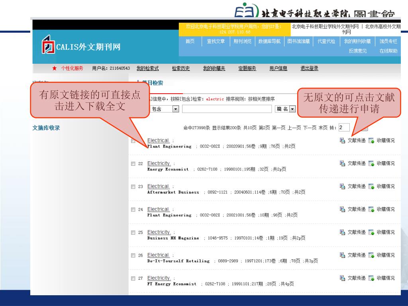
Task: Check the box for result 27
Action: click(x=133, y=278)
